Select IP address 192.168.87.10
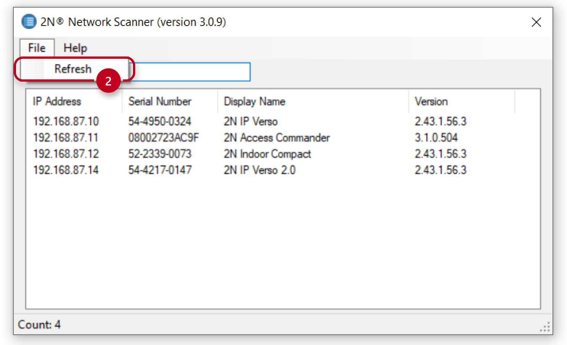The height and width of the screenshot is (345, 567). point(66,121)
